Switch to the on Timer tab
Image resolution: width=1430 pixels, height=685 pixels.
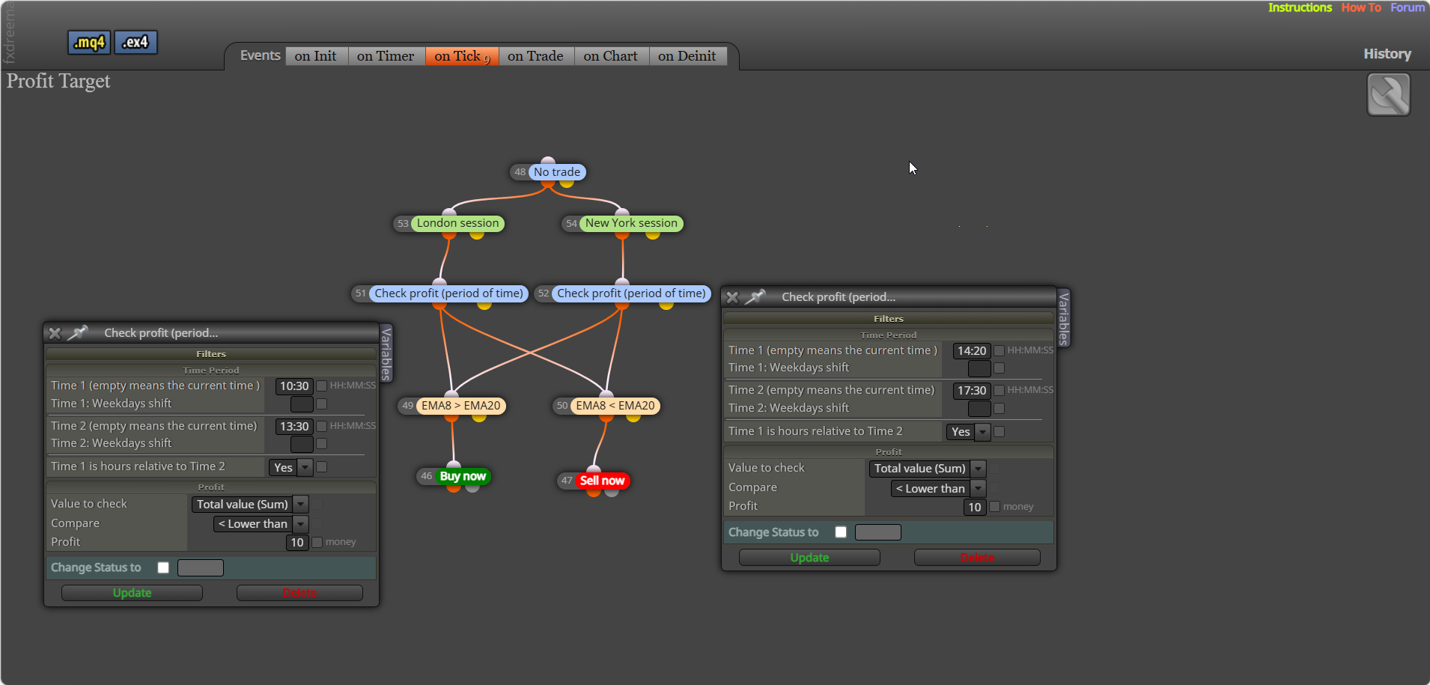click(385, 56)
